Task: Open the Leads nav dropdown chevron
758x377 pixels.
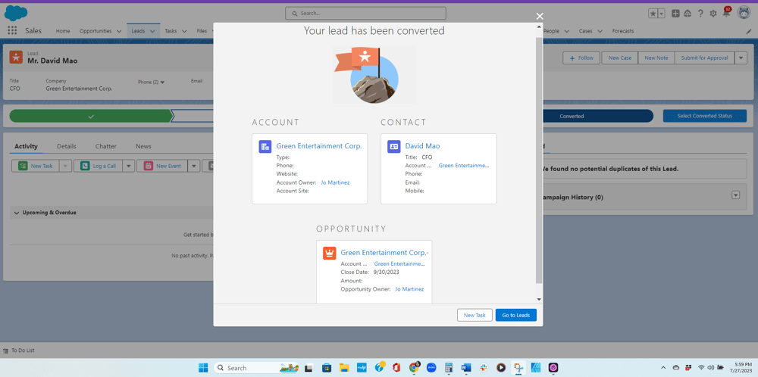Action: (152, 31)
